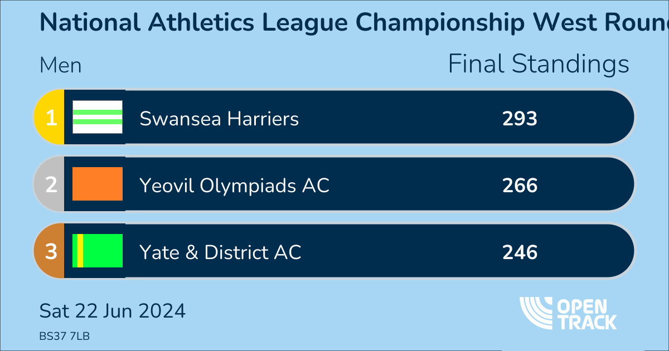Click the Men category label
The width and height of the screenshot is (669, 351).
pos(60,66)
